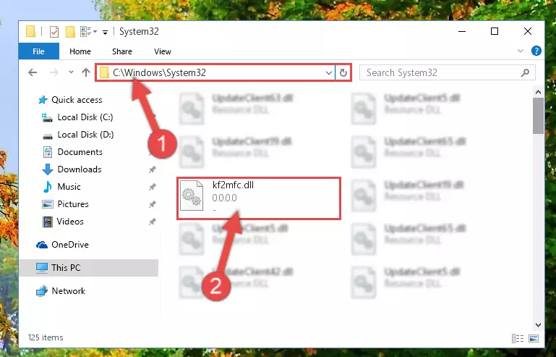Click the address bar path C:\Windows\System32
The image size is (556, 357).
(x=159, y=72)
